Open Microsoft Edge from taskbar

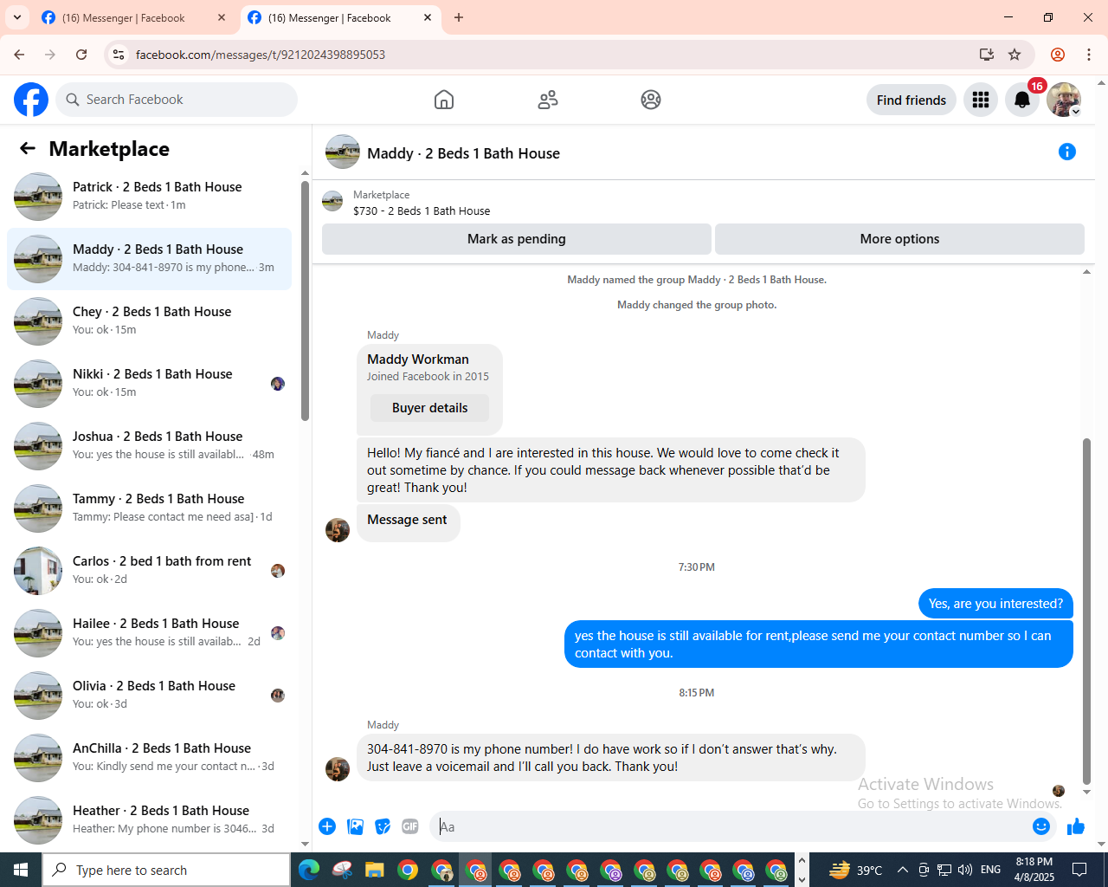(308, 870)
